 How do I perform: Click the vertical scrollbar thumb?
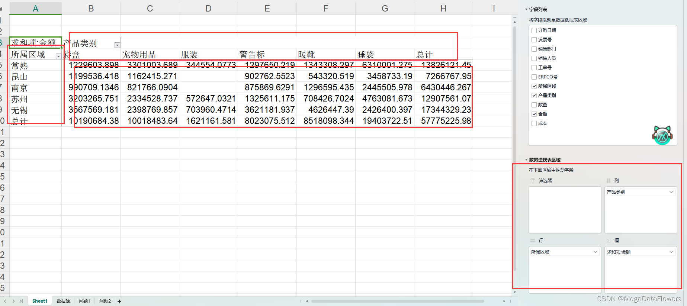515,149
